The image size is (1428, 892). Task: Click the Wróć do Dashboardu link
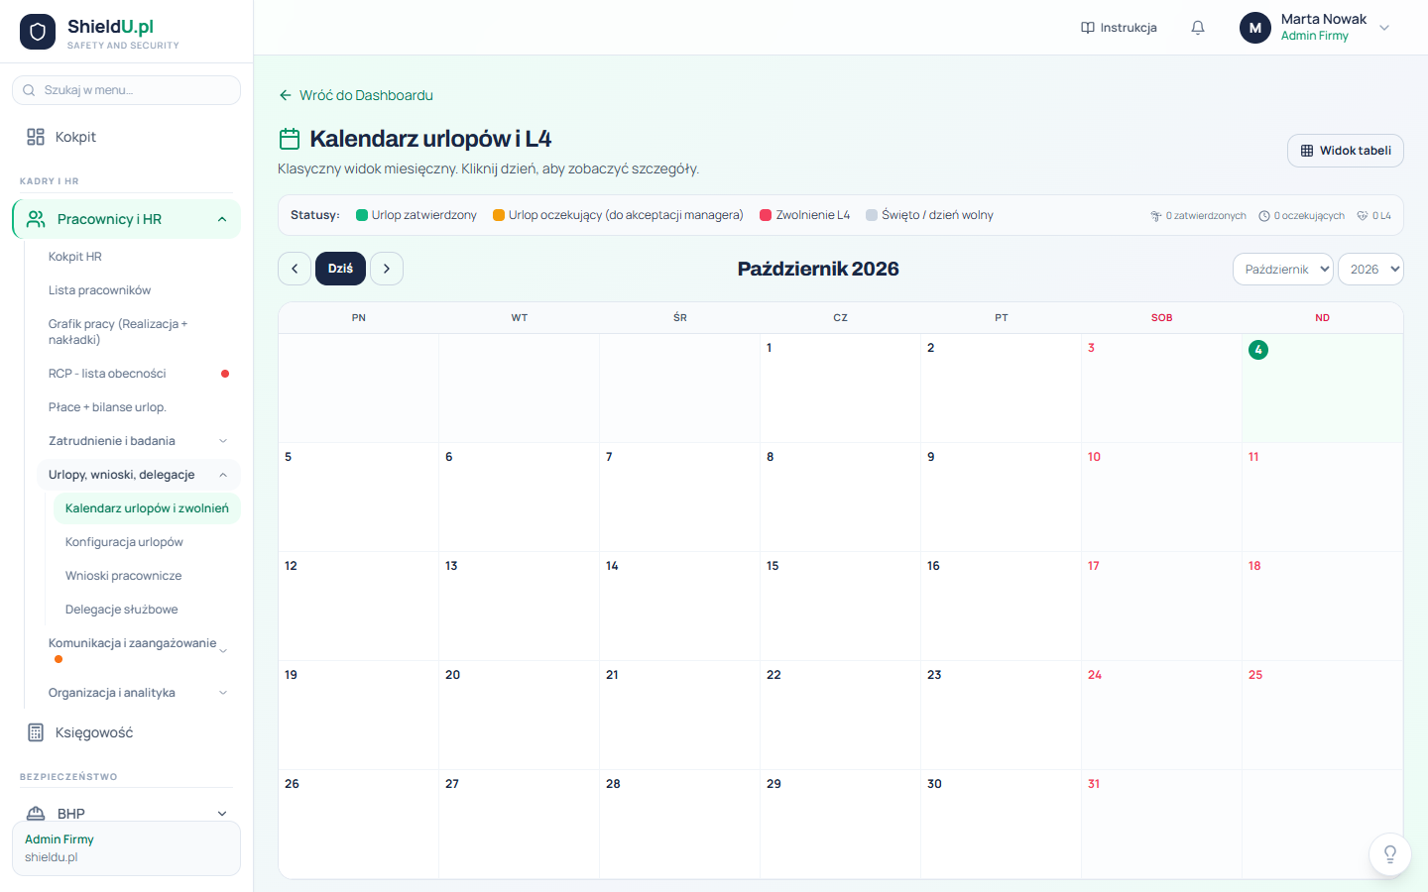[356, 95]
